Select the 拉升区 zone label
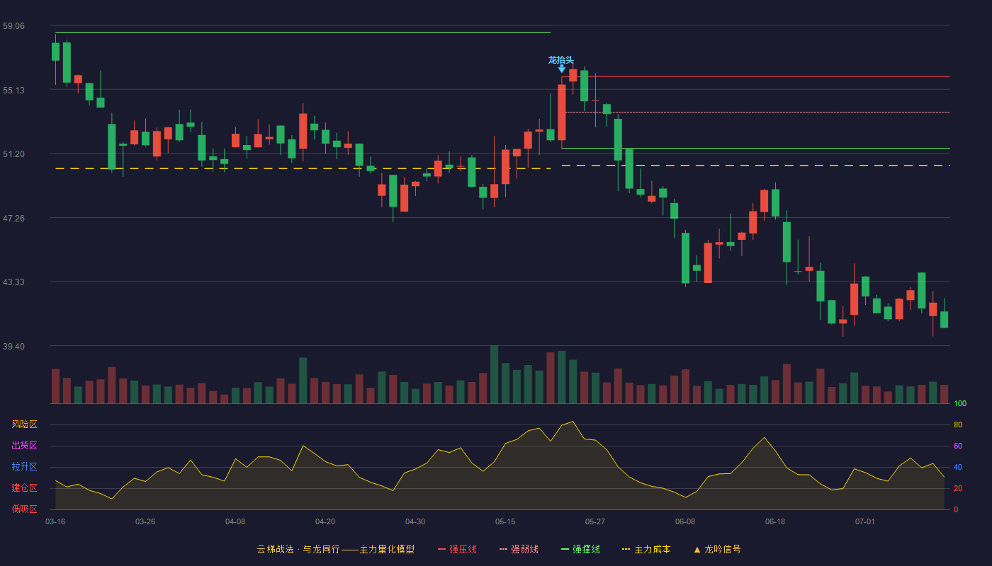The height and width of the screenshot is (566, 992). 25,467
